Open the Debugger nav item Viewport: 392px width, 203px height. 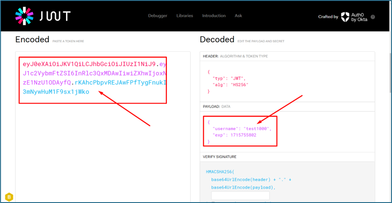pos(158,16)
